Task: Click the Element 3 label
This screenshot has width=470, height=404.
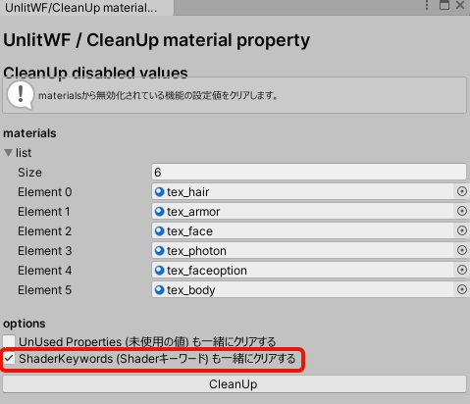Action: click(x=44, y=251)
